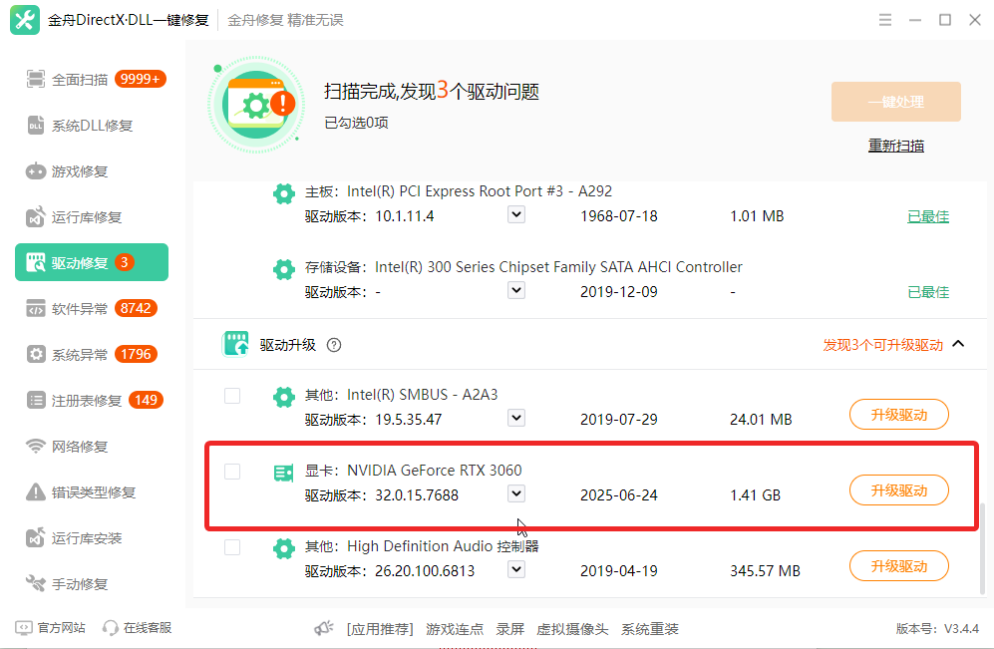
Task: Check the Intel SMBUS driver checkbox
Action: (232, 396)
